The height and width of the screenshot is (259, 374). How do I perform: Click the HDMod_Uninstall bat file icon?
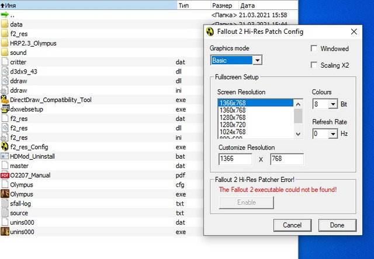(x=5, y=156)
